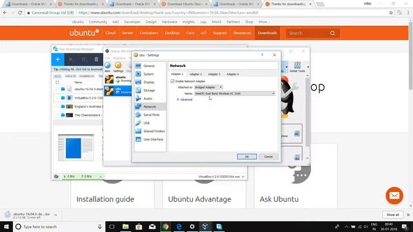Image resolution: width=413 pixels, height=232 pixels.
Task: Open Downloads in Ubuntu navigation bar
Action: 267,33
